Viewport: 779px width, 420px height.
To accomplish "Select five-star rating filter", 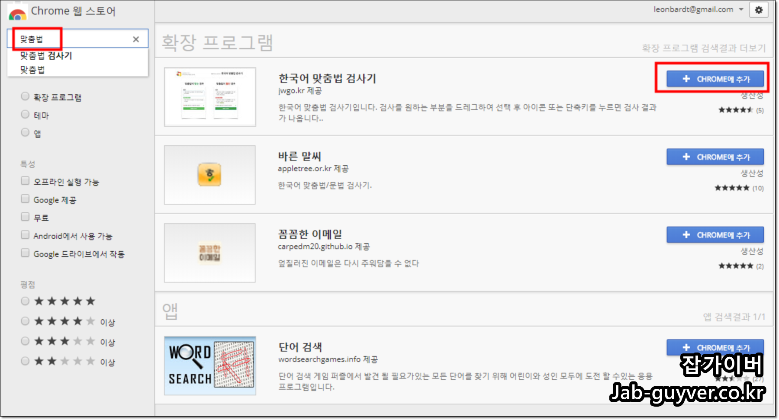I will point(25,301).
